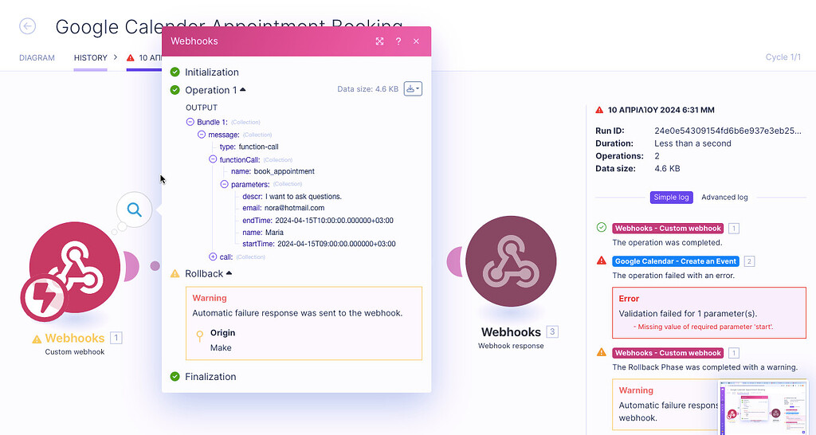The height and width of the screenshot is (435, 816).
Task: Click the Finalization step
Action: point(210,377)
